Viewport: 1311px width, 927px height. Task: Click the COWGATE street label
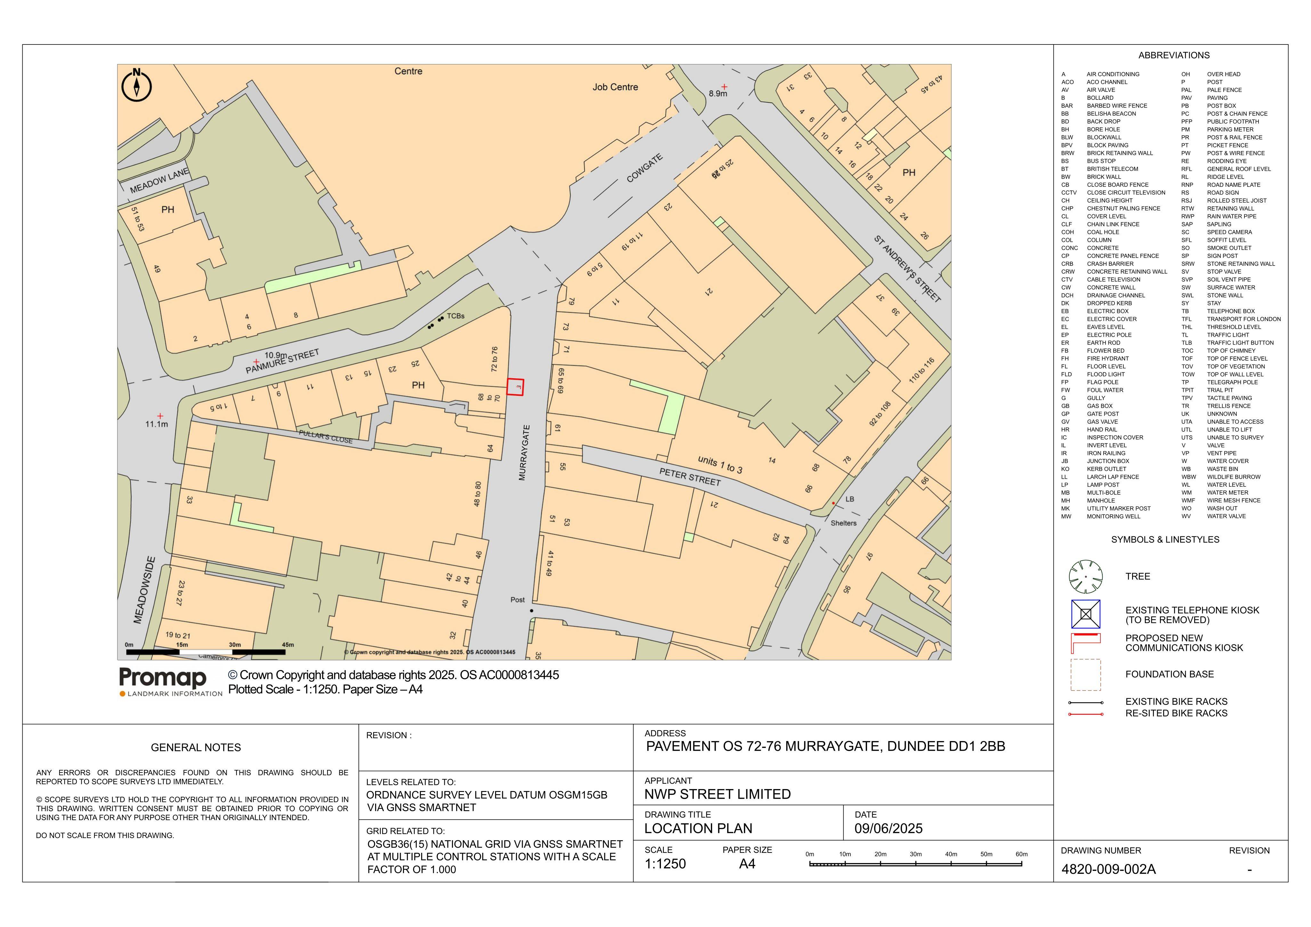point(645,168)
